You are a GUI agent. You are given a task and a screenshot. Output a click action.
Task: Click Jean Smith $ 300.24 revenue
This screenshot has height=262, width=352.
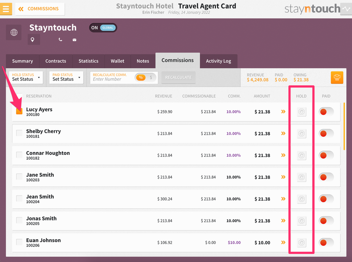[x=165, y=199]
